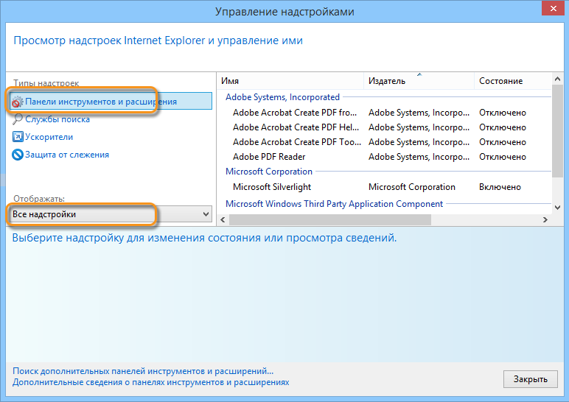569x402 pixels.
Task: Select Adobe Acrobat Create PDF Too... row
Action: click(385, 142)
